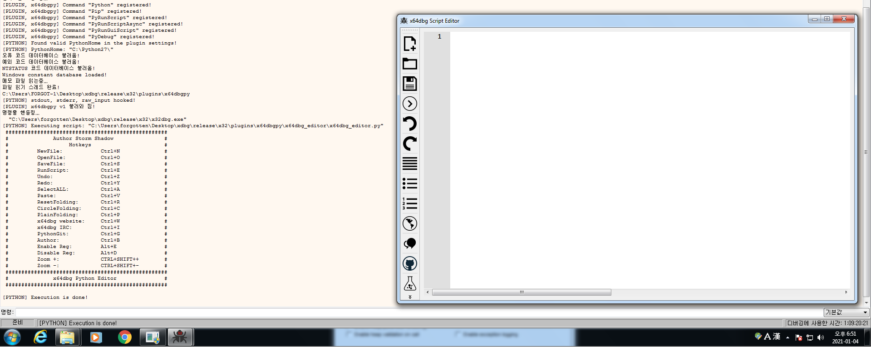Screen dimensions: 871x347
Task: Maximize the x64dbg Script Editor window
Action: [x=827, y=19]
